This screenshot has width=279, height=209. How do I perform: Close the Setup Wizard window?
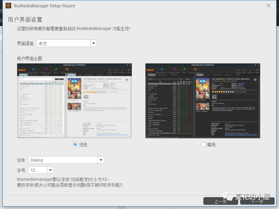coord(269,6)
